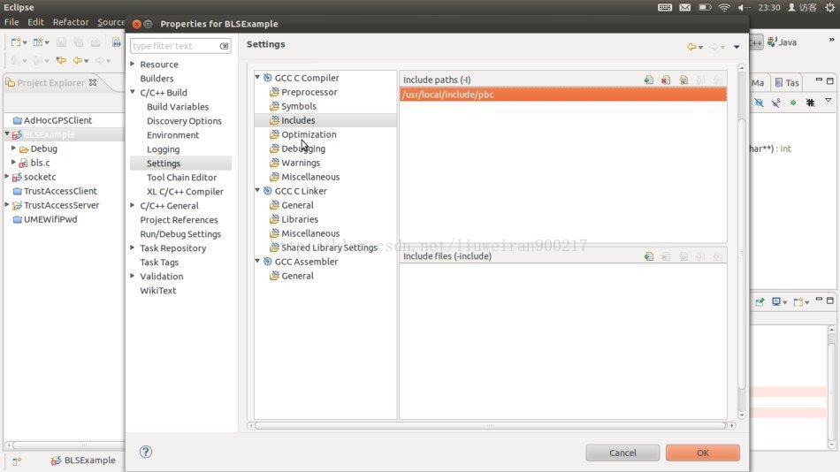Open the Wi-Fi network indicator
This screenshot has height=472, width=840.
click(724, 7)
